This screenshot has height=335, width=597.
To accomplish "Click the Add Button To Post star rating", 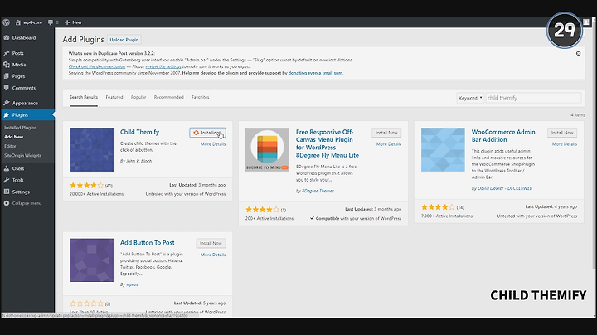I will click(x=86, y=303).
